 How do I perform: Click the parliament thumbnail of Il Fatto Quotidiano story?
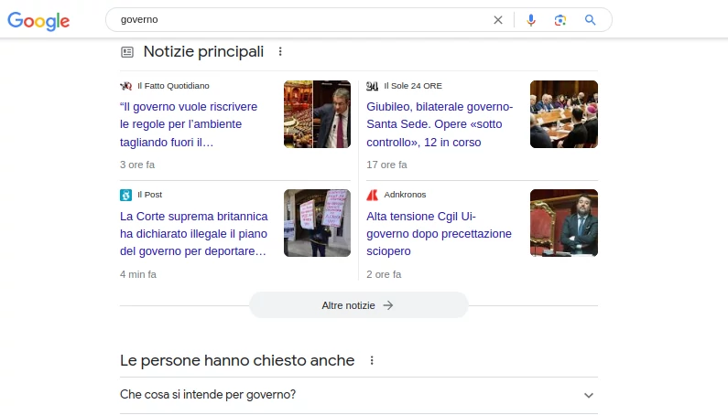(x=317, y=114)
